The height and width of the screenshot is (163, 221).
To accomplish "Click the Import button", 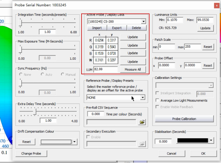I will 97,28.
